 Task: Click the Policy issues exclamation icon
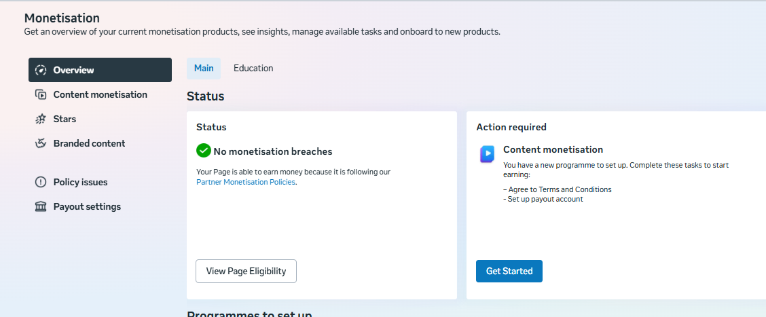(41, 182)
